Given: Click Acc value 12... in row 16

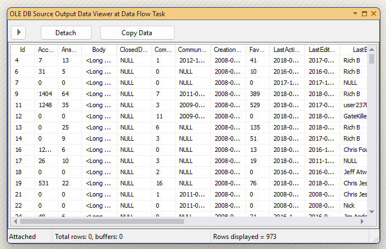Looking at the screenshot, I should [46, 150].
